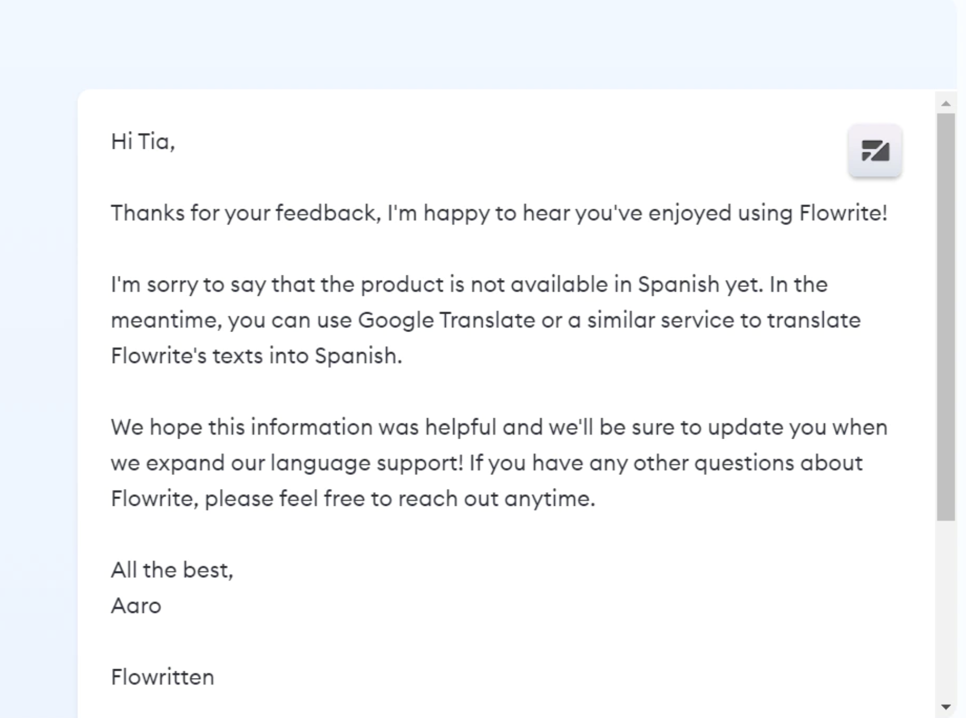This screenshot has width=966, height=718.
Task: Click the line starting 'We hope this information'
Action: [x=499, y=427]
